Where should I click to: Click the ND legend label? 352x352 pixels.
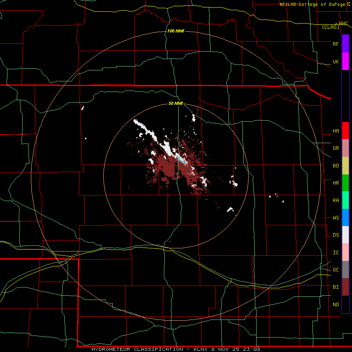pos(336,305)
